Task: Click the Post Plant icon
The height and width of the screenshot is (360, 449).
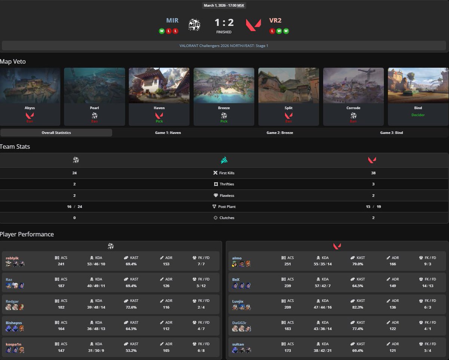Action: [x=214, y=206]
